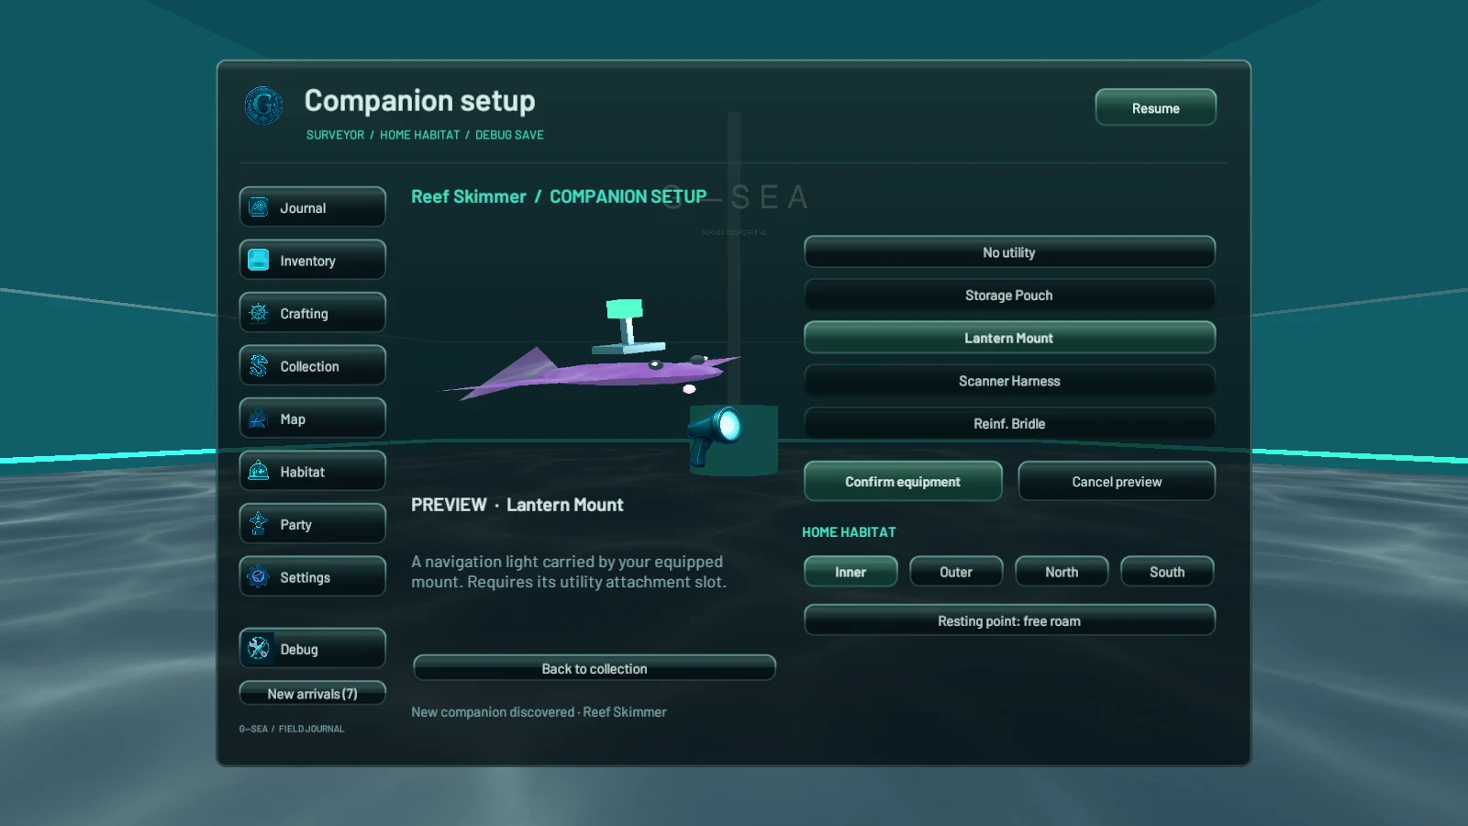The width and height of the screenshot is (1468, 826).
Task: Change the resting point free roam setting
Action: click(1009, 620)
